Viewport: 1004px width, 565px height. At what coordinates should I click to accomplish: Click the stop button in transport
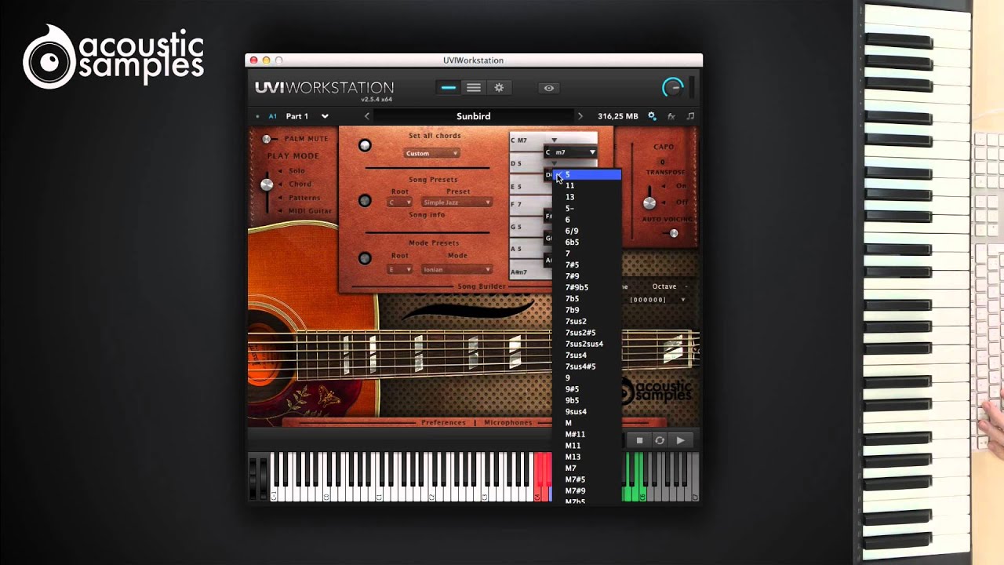pos(639,440)
